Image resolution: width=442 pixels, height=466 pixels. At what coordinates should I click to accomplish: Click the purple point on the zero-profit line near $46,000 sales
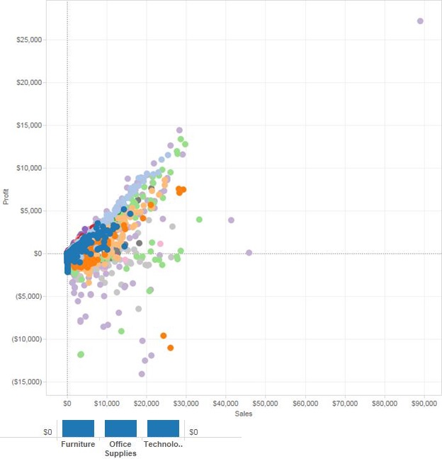pyautogui.click(x=249, y=253)
